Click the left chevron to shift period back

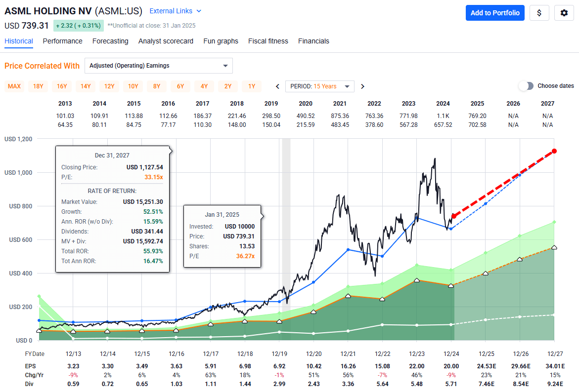tap(277, 86)
